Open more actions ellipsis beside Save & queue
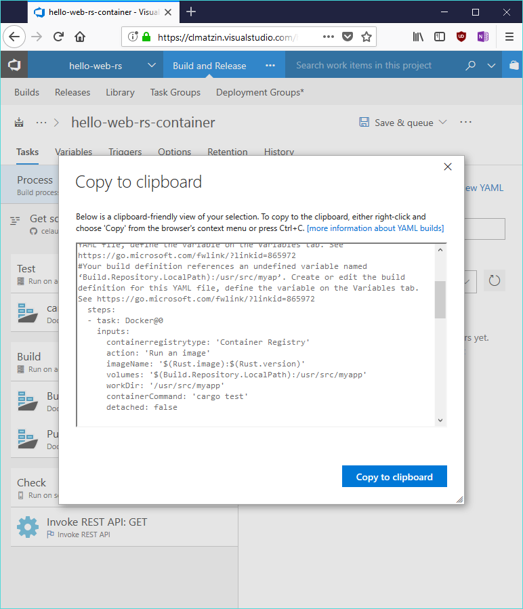523x609 pixels. click(465, 123)
